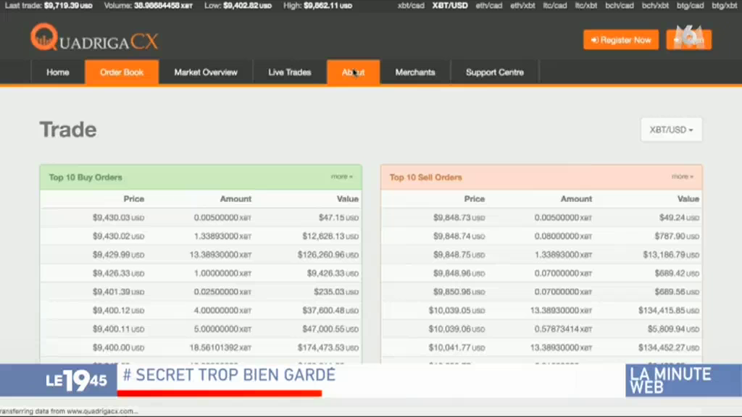Image resolution: width=742 pixels, height=417 pixels.
Task: Click the sell order price $10,041.77
Action: pos(457,347)
